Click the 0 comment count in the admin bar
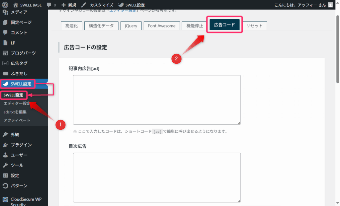This screenshot has width=340, height=206. 55,5
